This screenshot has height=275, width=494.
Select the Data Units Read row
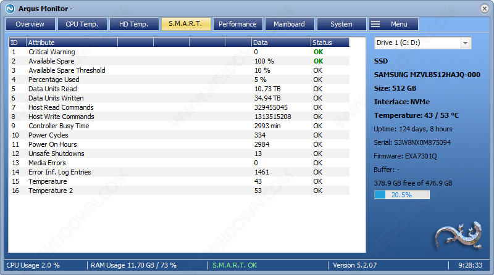[x=179, y=89]
